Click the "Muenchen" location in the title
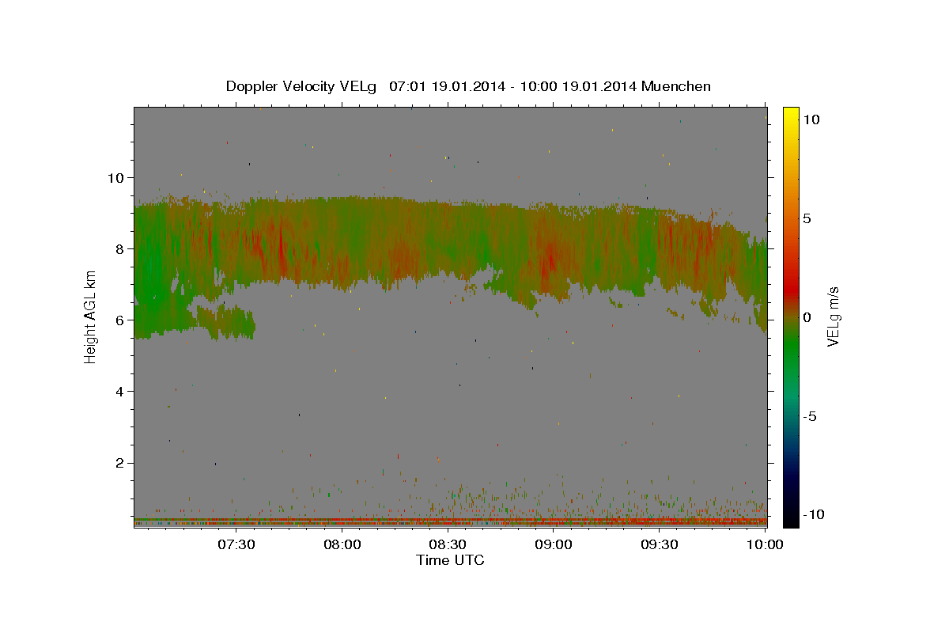Image resolution: width=949 pixels, height=633 pixels. tap(677, 86)
